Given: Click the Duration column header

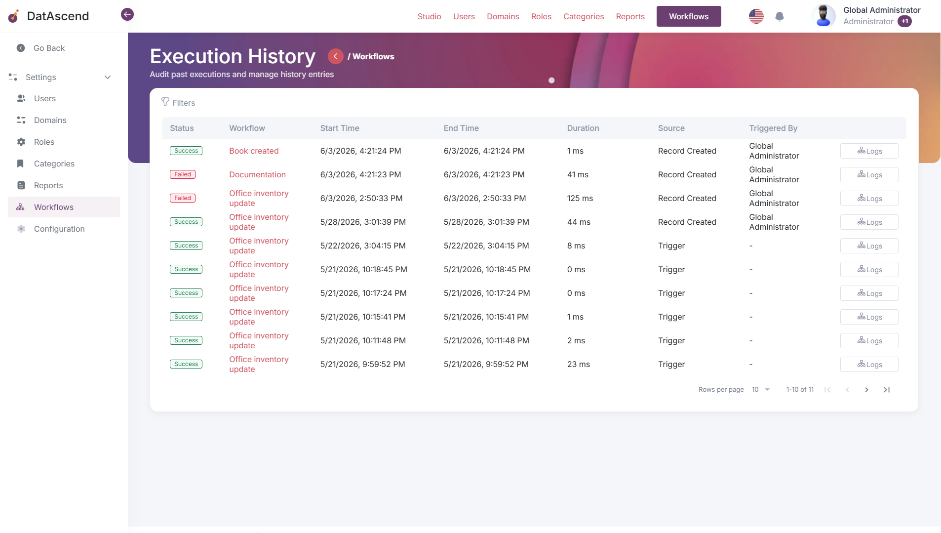Looking at the screenshot, I should click(x=583, y=128).
